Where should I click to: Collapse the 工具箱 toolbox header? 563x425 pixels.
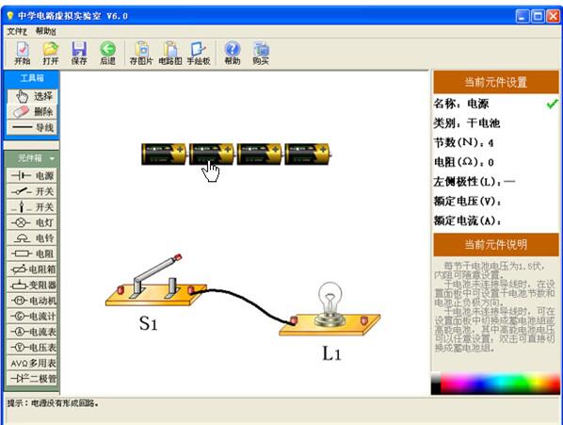(x=32, y=78)
